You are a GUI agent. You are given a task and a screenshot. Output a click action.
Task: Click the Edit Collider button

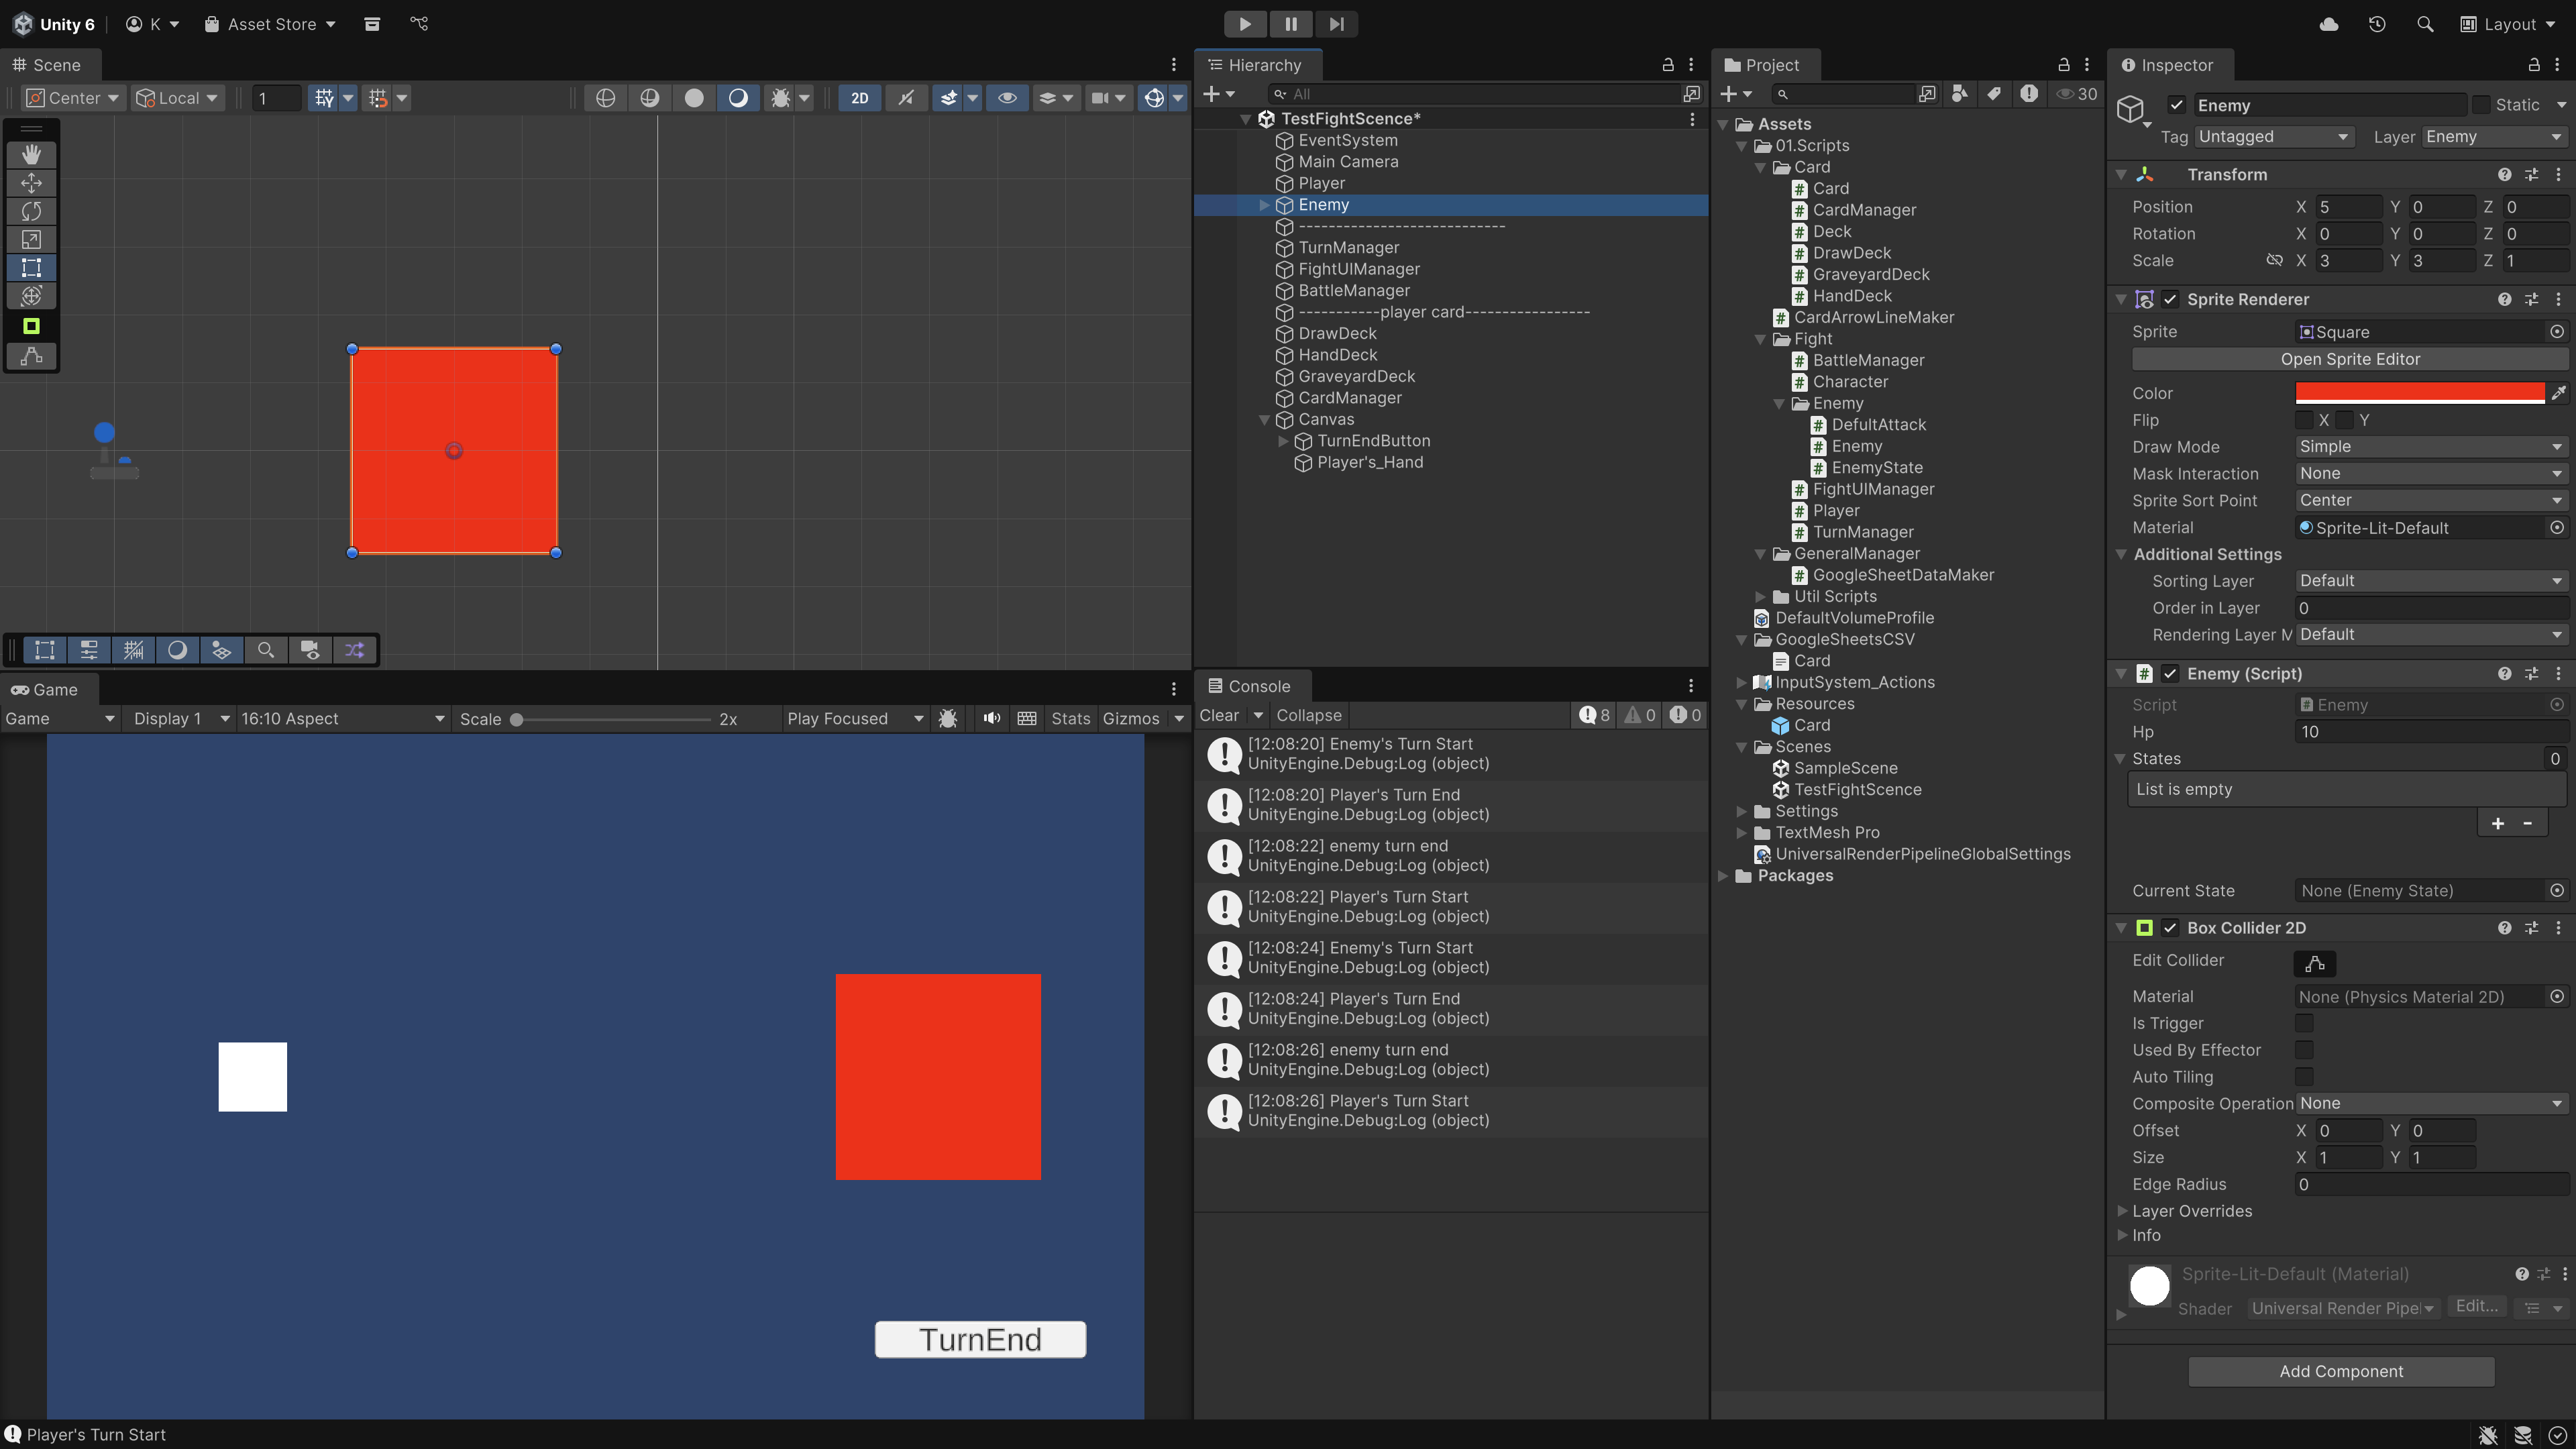tap(2315, 964)
